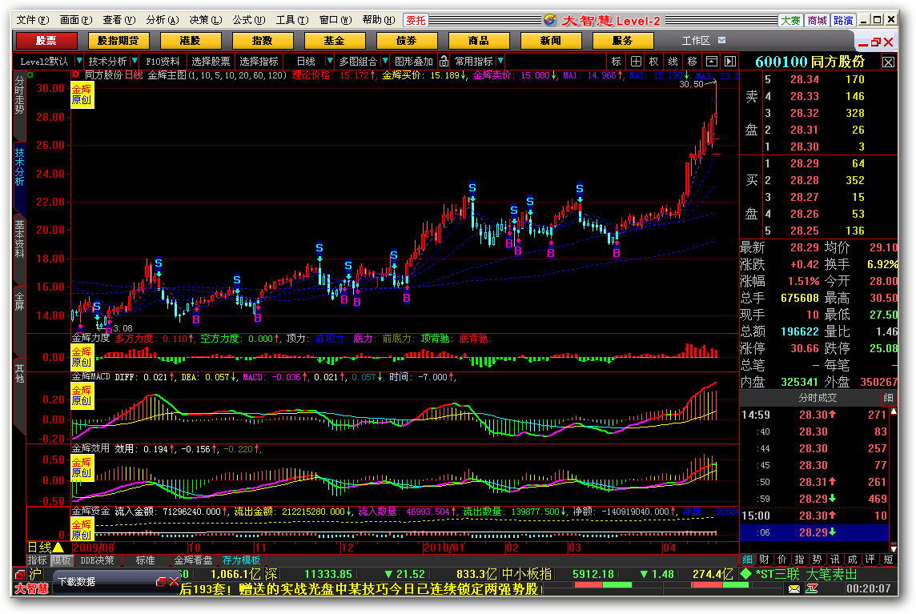The height and width of the screenshot is (614, 916).
Task: Close the 同方股份 quote panel with X icon
Action: (889, 62)
